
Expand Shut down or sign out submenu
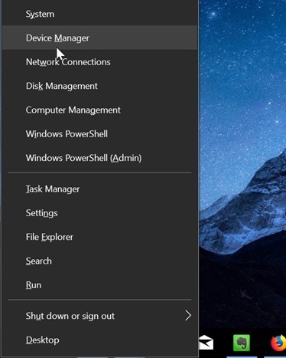point(100,316)
